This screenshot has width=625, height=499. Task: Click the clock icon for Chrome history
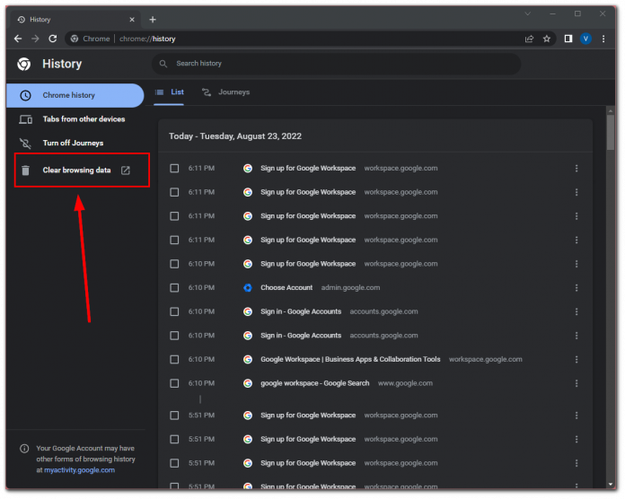coord(25,95)
